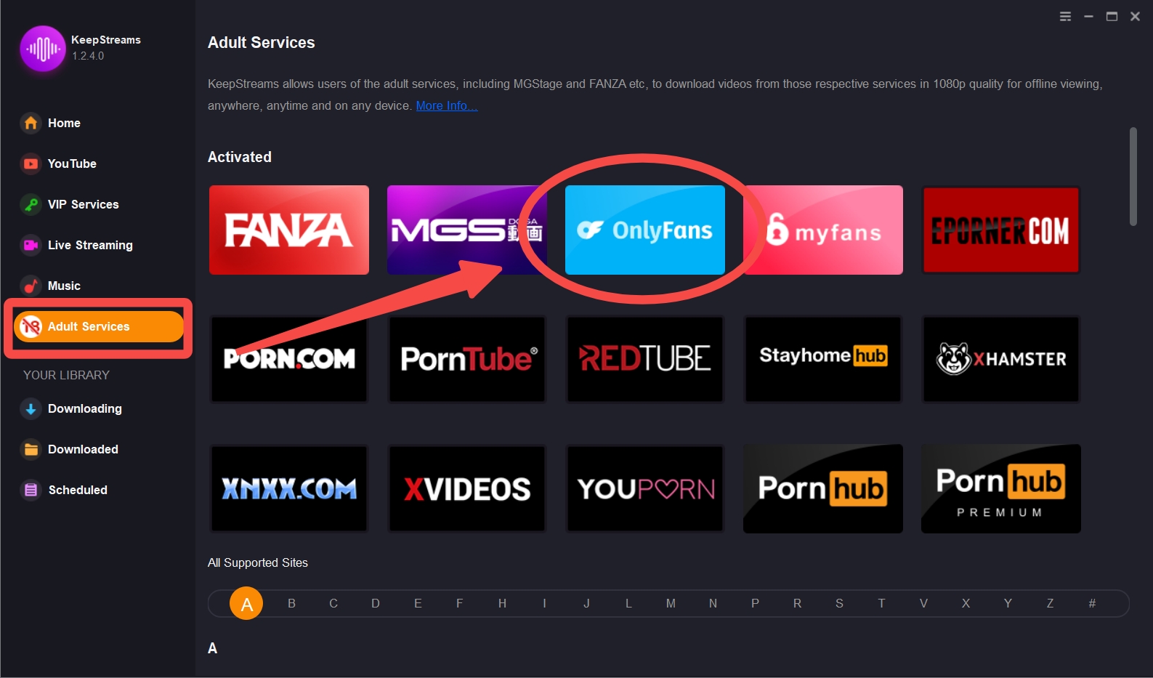This screenshot has height=678, width=1153.
Task: Open the PornTube tile
Action: coord(467,359)
